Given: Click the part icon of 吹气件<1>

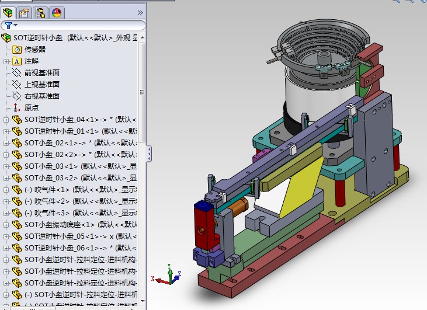Looking at the screenshot, I should click(17, 190).
